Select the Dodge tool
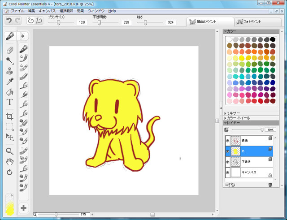This screenshot has width=287, height=220. pos(9,60)
